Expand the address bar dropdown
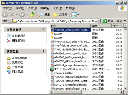Screen dimensions: 128x95 pos(99,21)
